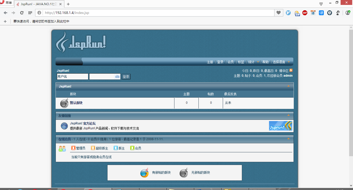Screen dimensions: 353x190
Task: Collapse the 友情链接 section
Action: (289, 115)
